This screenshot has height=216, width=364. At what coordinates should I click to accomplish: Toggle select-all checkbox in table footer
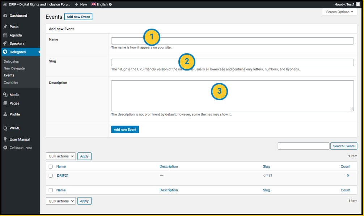point(51,190)
